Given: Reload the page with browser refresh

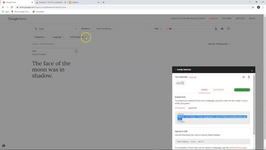Looking at the screenshot, I should tap(12, 7).
